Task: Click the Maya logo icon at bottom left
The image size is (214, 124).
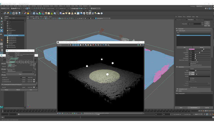Action: 2,107
